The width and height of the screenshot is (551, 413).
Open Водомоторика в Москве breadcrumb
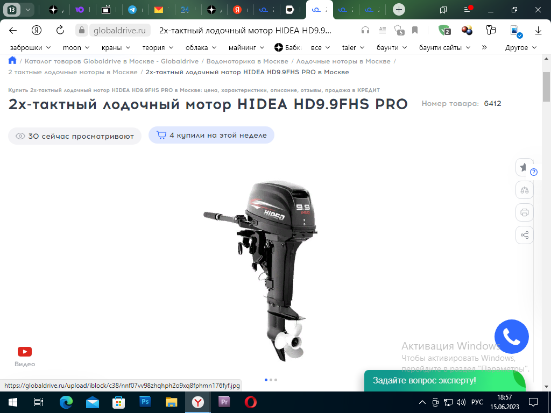point(247,61)
